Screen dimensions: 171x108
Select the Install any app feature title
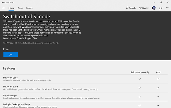[10, 95]
